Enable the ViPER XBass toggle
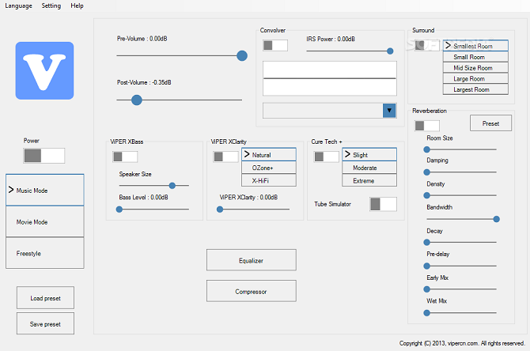The height and width of the screenshot is (351, 530). (124, 157)
